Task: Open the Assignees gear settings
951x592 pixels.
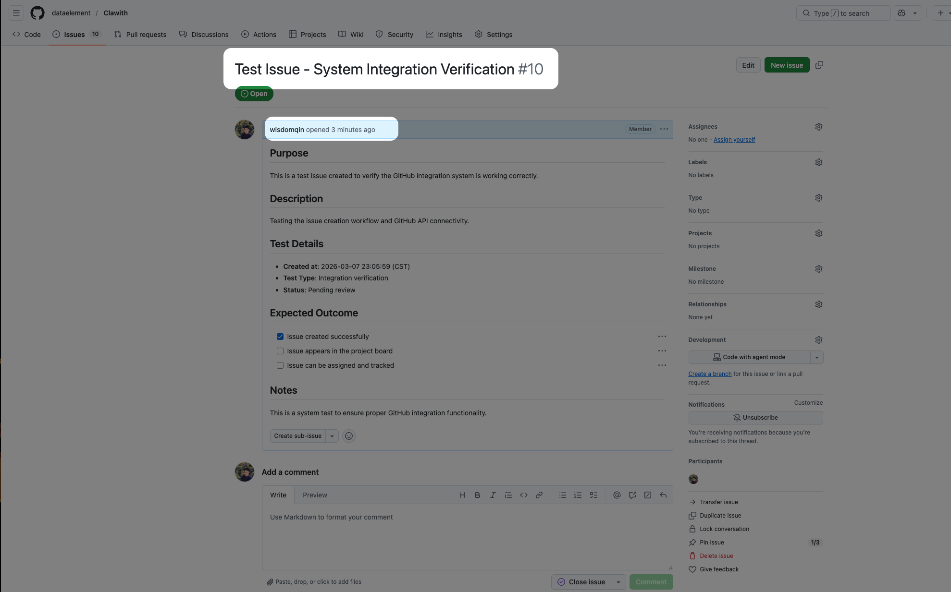Action: coord(818,127)
